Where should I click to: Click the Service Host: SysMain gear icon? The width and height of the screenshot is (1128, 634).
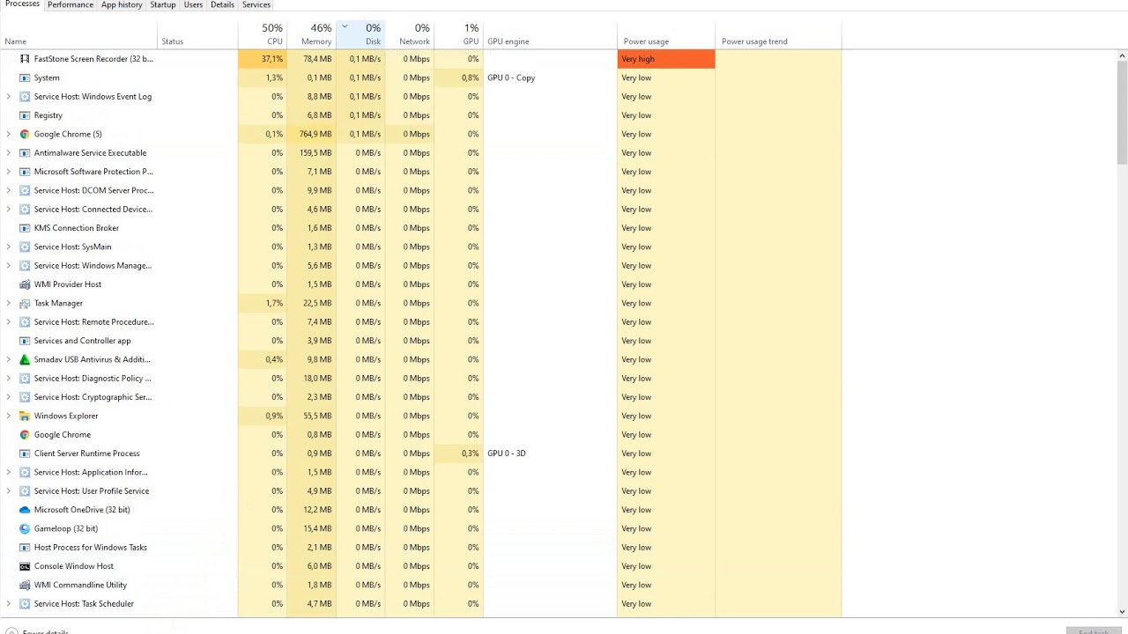(25, 247)
